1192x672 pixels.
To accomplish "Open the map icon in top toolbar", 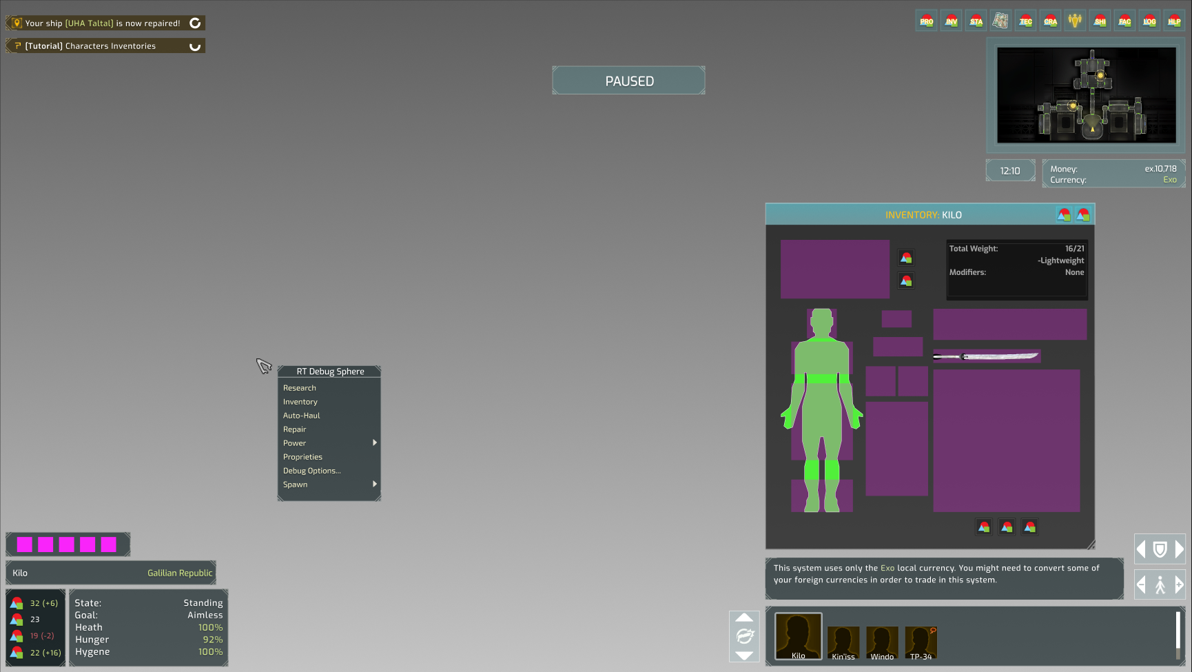I will pyautogui.click(x=1000, y=21).
